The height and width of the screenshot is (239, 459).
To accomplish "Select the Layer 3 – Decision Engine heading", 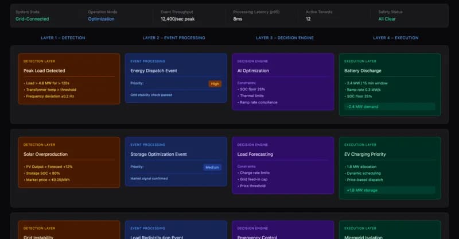I will click(281, 38).
